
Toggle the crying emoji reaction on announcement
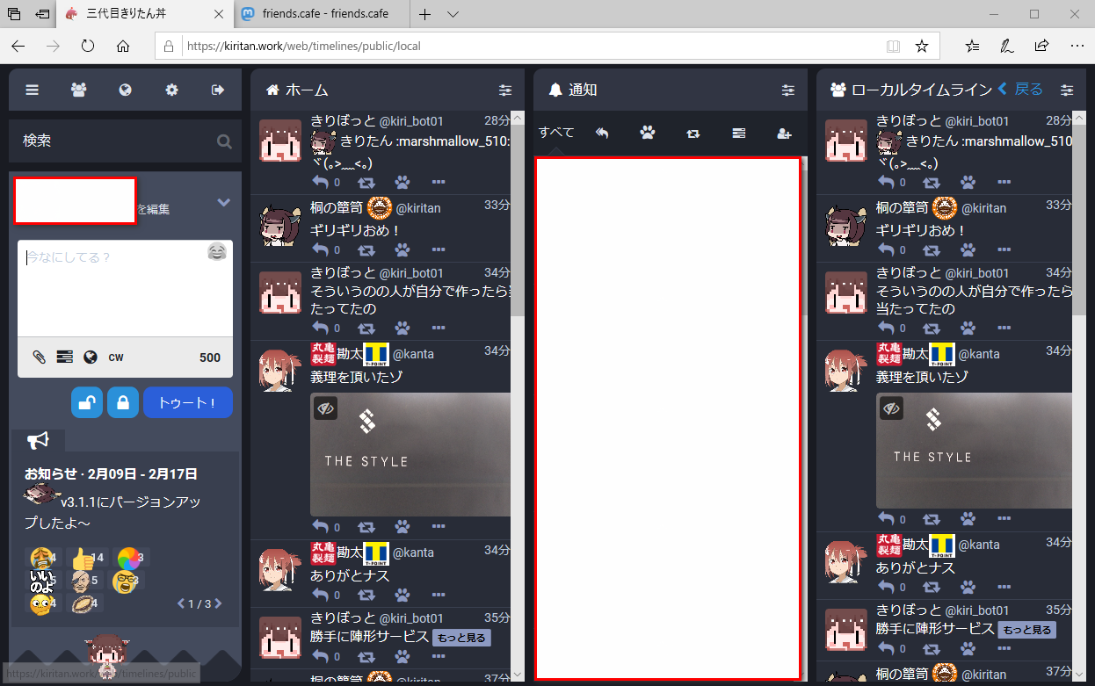click(x=42, y=558)
